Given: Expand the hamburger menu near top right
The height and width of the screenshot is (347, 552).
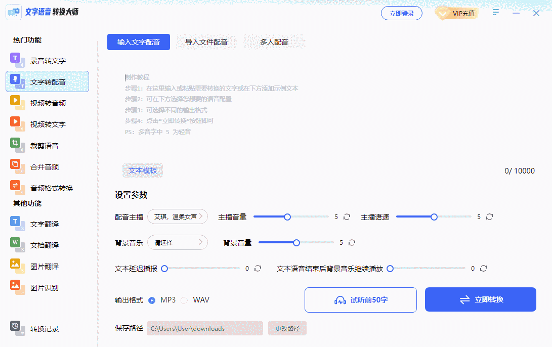Looking at the screenshot, I should [495, 12].
